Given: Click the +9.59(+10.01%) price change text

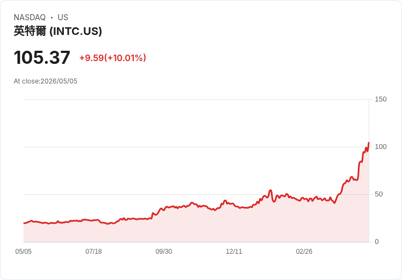Looking at the screenshot, I should click(113, 58).
